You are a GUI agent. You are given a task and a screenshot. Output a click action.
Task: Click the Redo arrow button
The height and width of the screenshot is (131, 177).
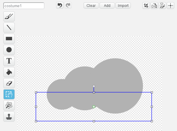click(68, 5)
